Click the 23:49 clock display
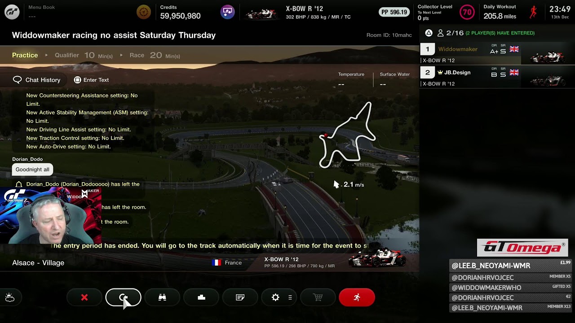This screenshot has width=575, height=323. click(560, 9)
